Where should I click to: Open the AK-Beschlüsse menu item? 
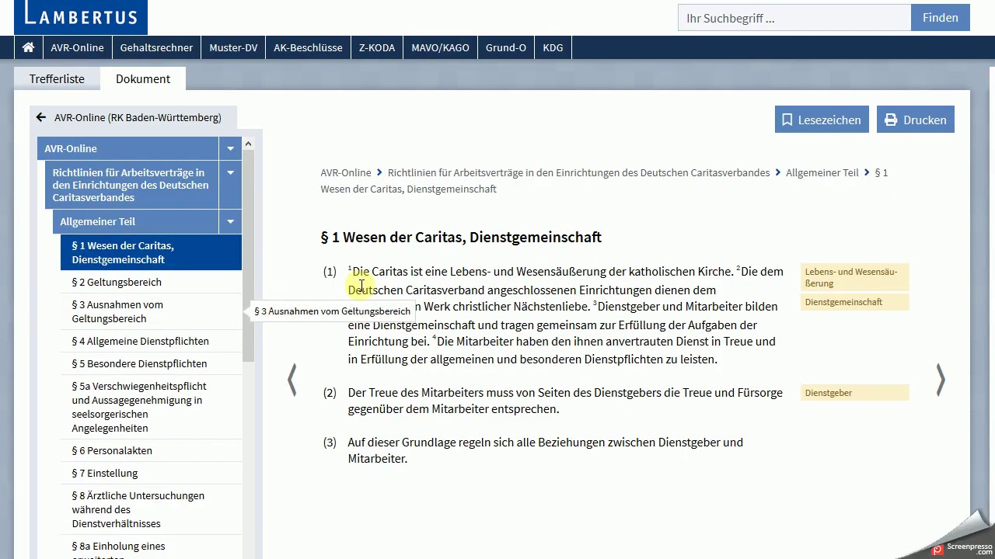pyautogui.click(x=308, y=47)
